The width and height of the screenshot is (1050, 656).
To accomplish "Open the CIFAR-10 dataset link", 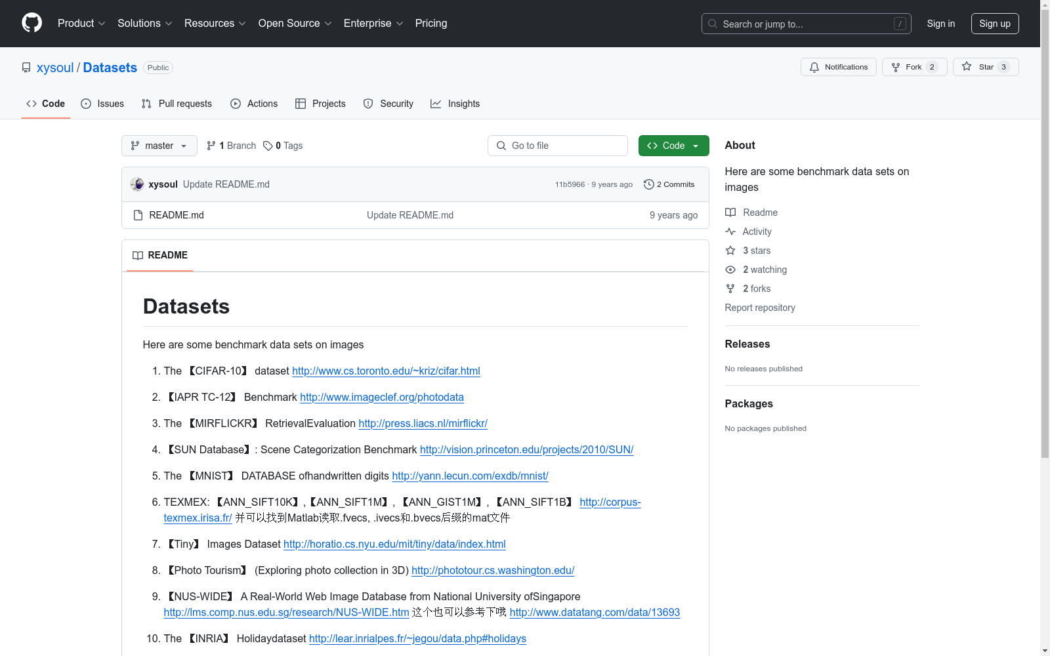I will click(x=386, y=371).
